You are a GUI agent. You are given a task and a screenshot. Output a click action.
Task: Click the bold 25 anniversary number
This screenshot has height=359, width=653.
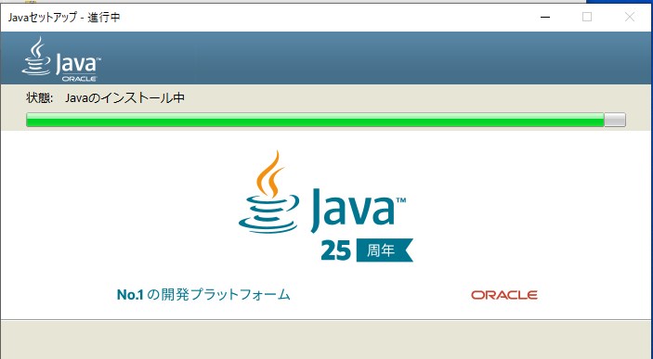pos(335,250)
